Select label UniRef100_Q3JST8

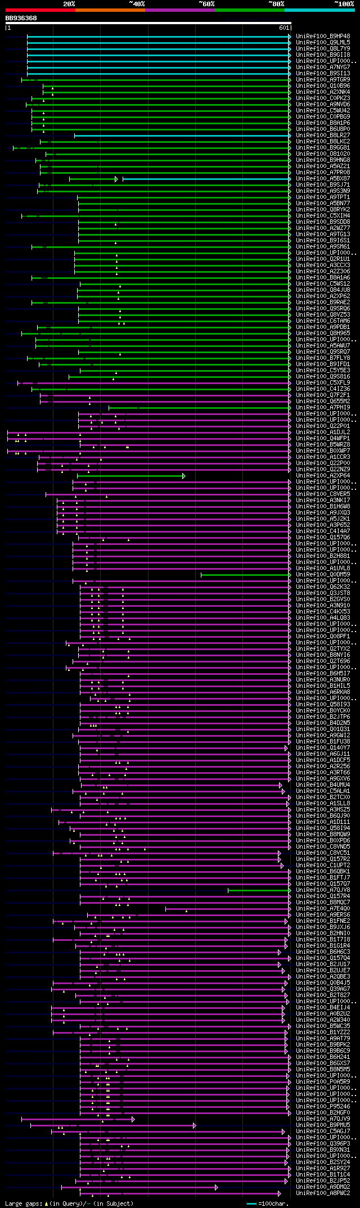click(x=323, y=593)
